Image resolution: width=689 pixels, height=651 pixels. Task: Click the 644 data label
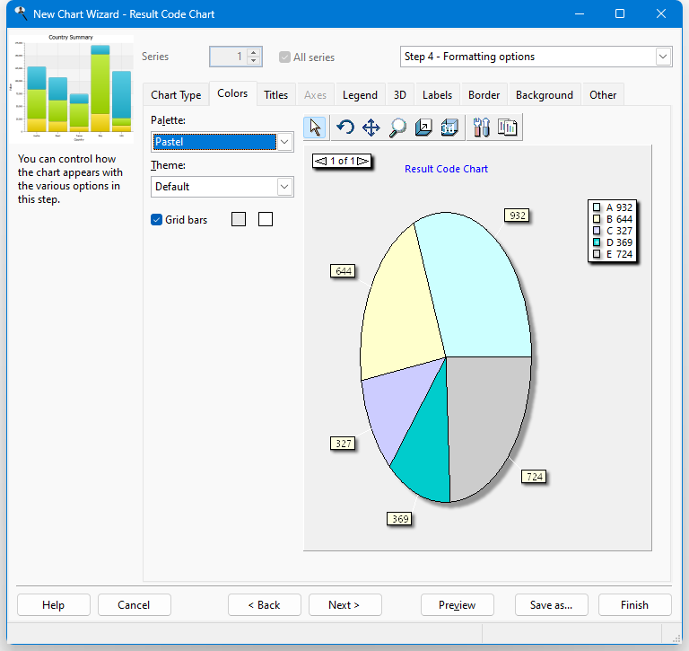[x=344, y=271]
